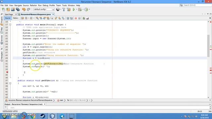Toggle Rectangular Selection icon
Image resolution: width=212 pixels, height=119 pixels.
[52, 18]
